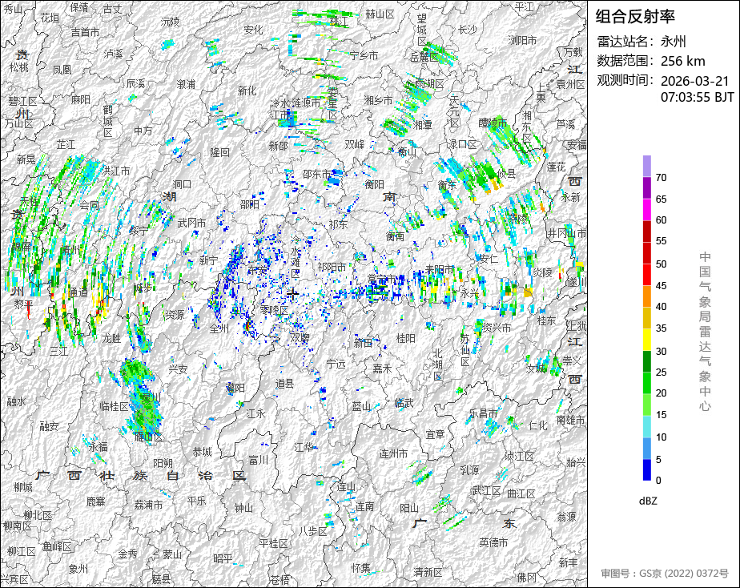Click the dBZ unit label under the legend
Image resolution: width=740 pixels, height=588 pixels.
tap(648, 501)
